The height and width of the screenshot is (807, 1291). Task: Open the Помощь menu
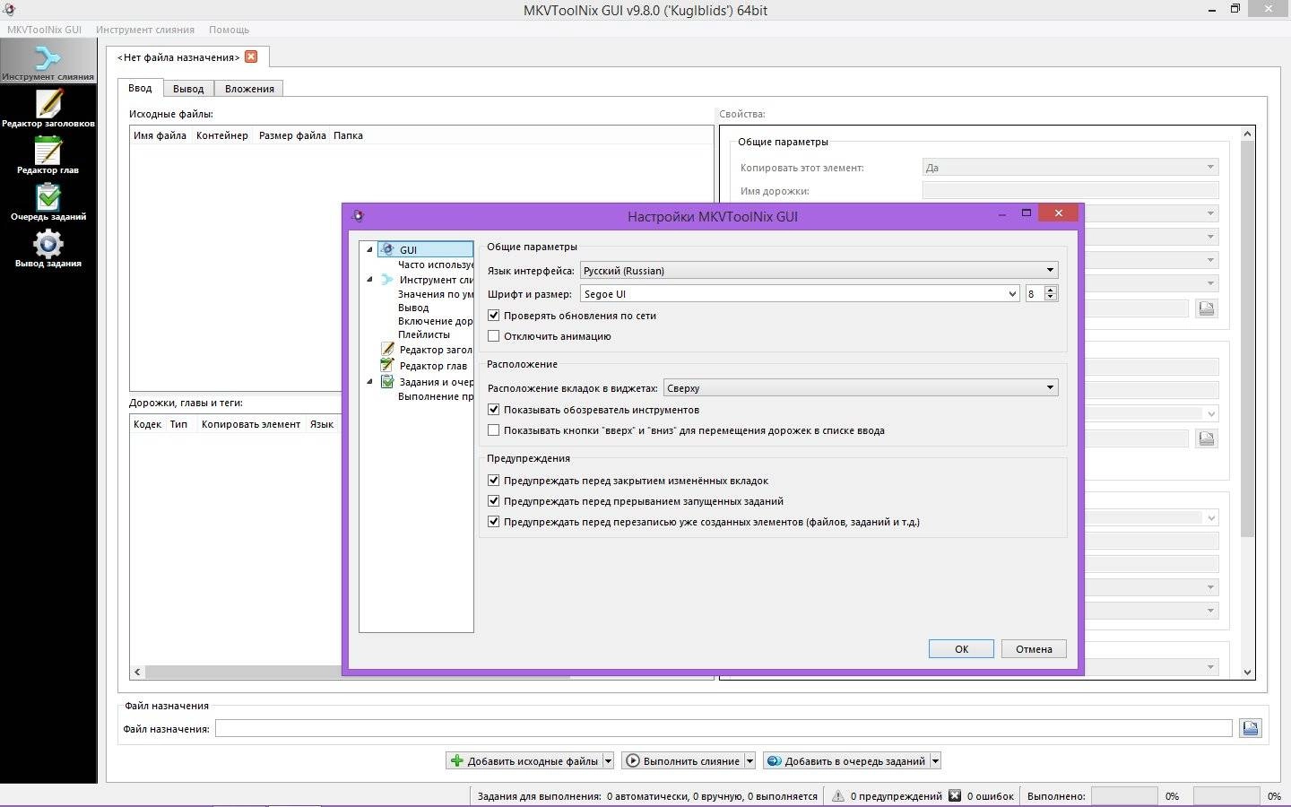pos(229,30)
